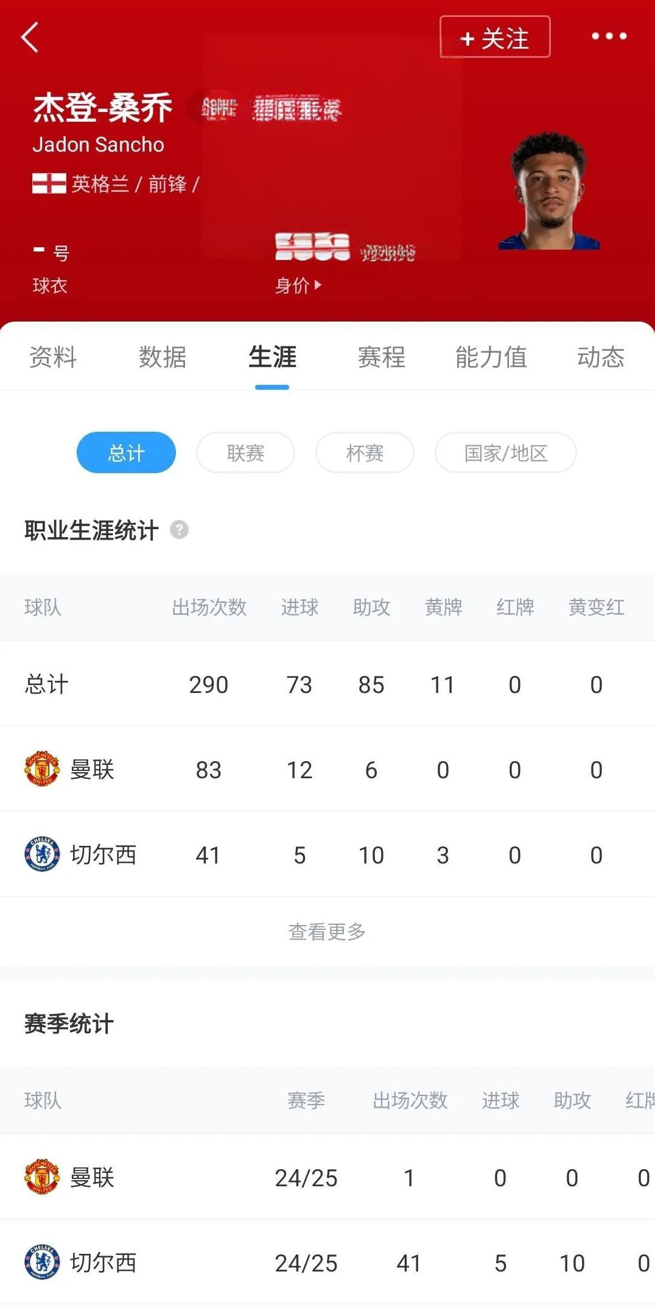Viewport: 655px width, 1305px height.
Task: Select the 联赛 filter pill
Action: pos(245,452)
